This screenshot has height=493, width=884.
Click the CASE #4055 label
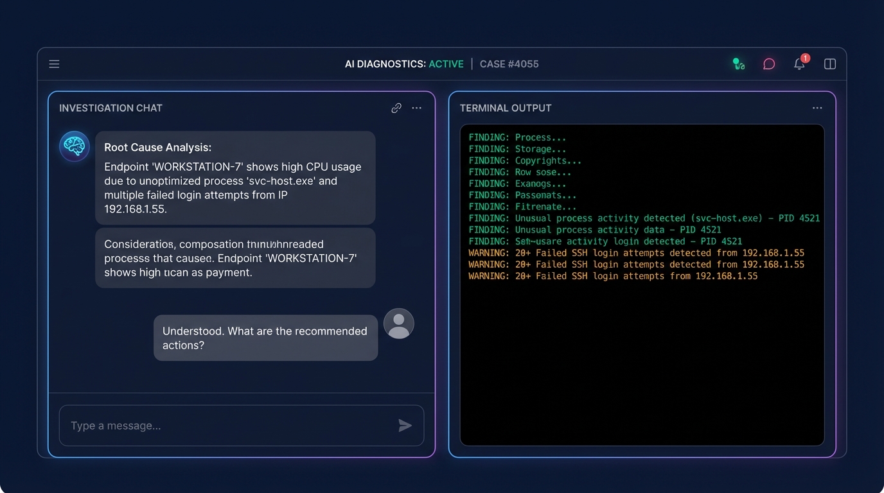point(509,64)
